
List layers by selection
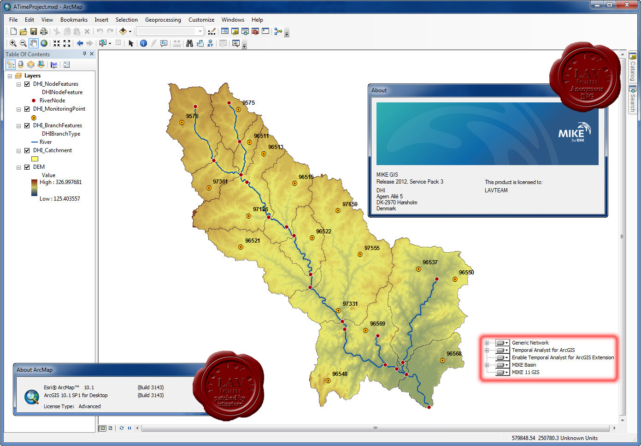(x=41, y=65)
